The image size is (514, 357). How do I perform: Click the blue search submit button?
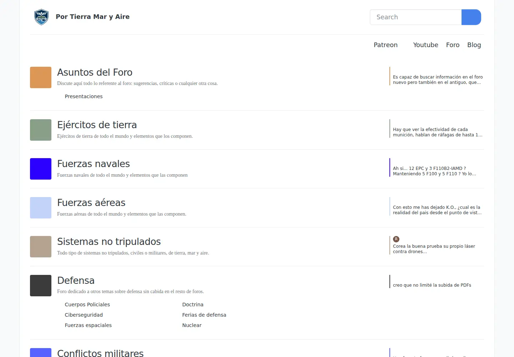471,17
